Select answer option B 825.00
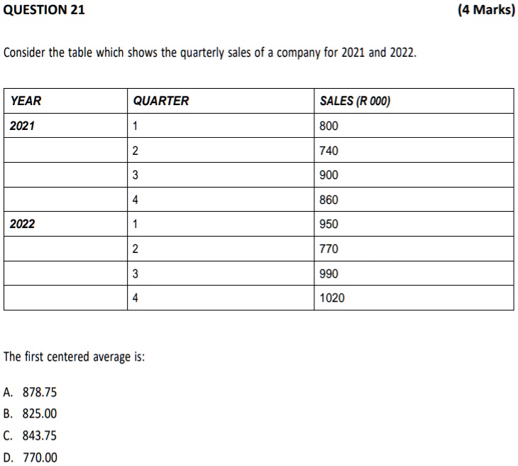This screenshot has width=518, height=466. [30, 413]
